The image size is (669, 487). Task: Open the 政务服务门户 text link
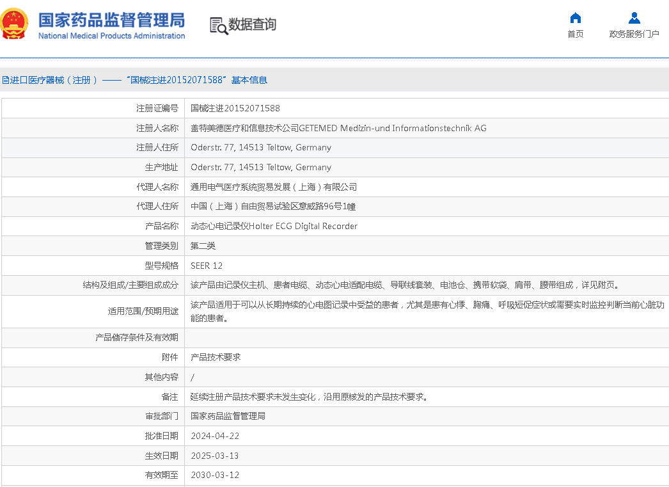(x=634, y=34)
